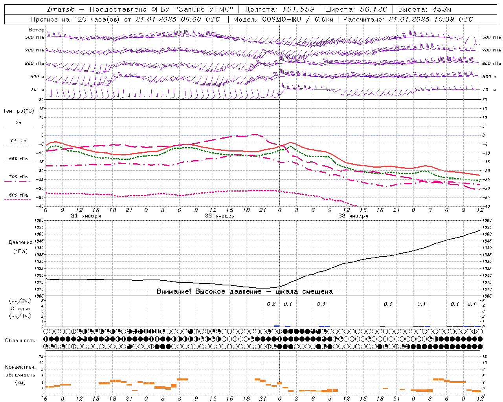Click the right-side 700 гПа wind level label
The width and height of the screenshot is (503, 402).
(492, 50)
